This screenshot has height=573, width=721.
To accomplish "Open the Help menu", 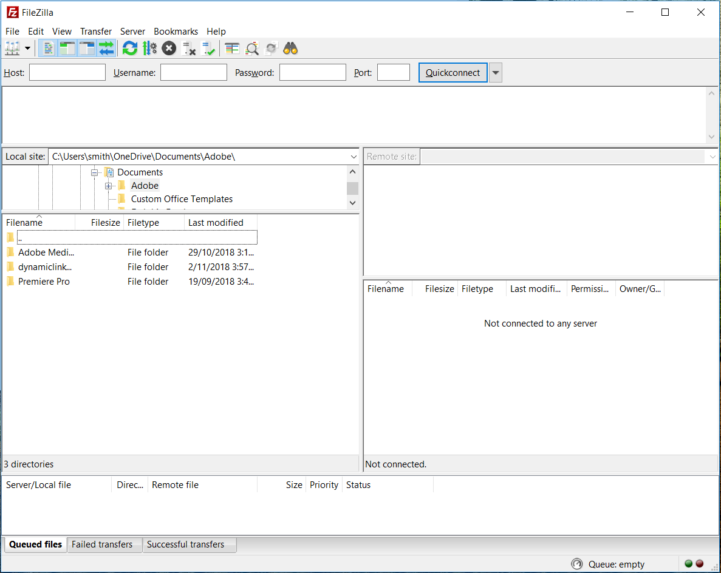I will click(x=216, y=31).
